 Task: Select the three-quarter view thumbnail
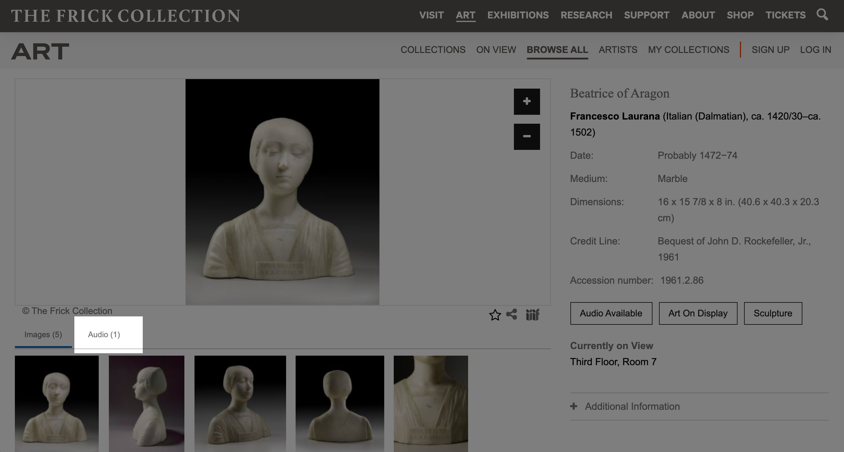pos(240,404)
